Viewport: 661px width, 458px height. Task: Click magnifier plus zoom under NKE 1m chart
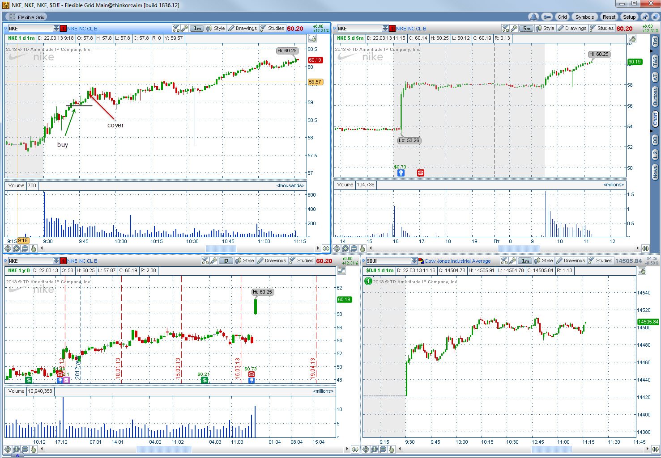point(17,248)
